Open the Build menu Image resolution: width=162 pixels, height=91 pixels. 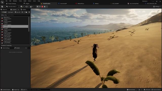[25, 1]
